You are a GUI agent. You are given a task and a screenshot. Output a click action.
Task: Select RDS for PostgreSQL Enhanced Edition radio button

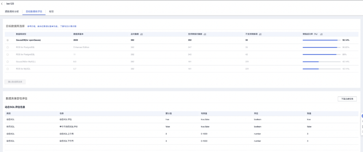8,47
